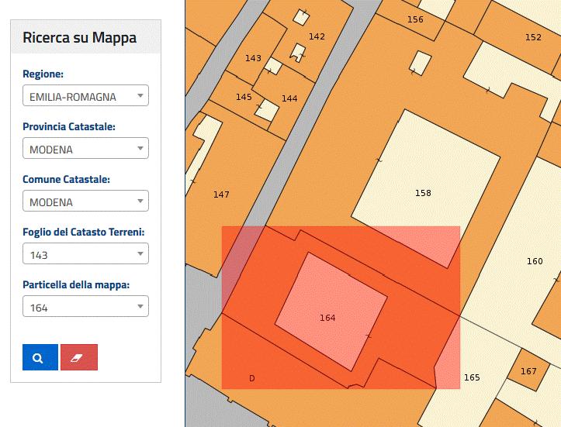
Task: Click parcel label 164 on the map
Action: (x=327, y=318)
